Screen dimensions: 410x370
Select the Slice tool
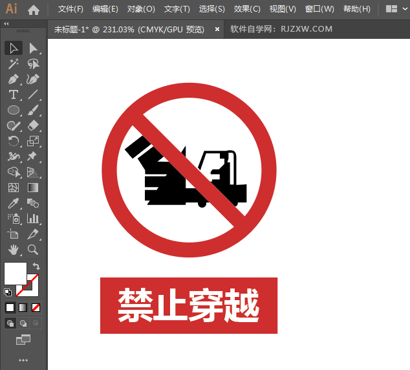33,234
